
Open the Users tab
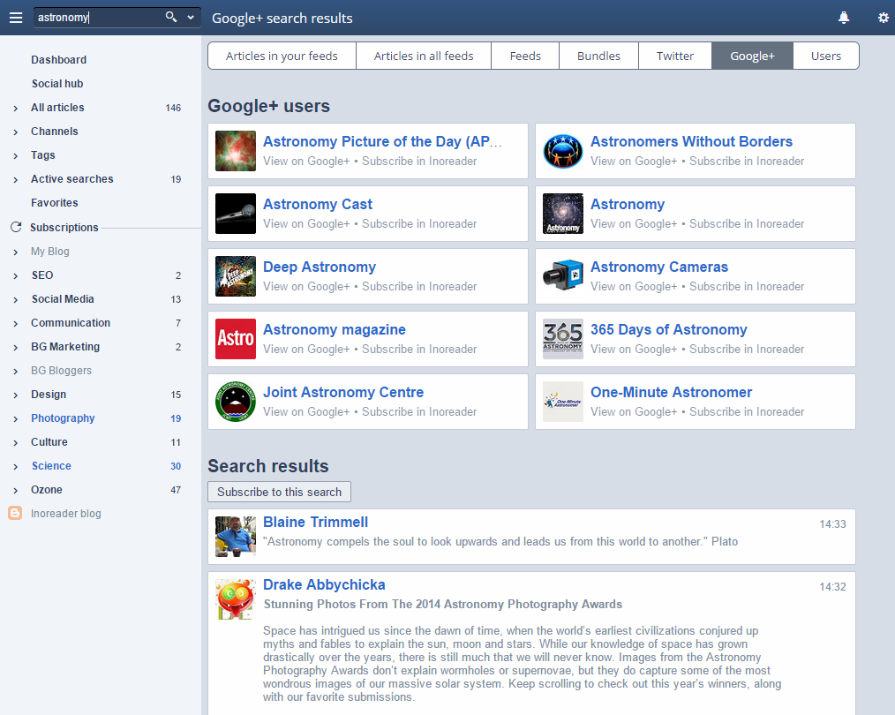tap(826, 56)
